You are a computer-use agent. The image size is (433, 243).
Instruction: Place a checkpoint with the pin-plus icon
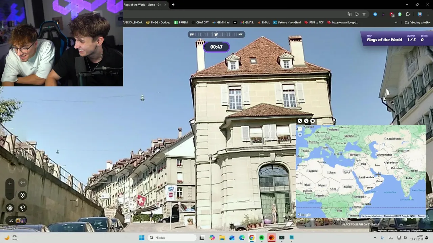coord(22,195)
